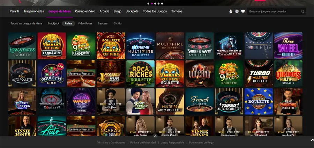314x148 pixels.
Task: Open Immortal Romance Roulette
Action: (52, 102)
